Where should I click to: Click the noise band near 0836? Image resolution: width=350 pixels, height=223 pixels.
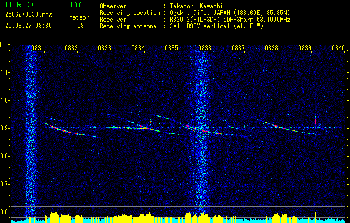point(201,131)
